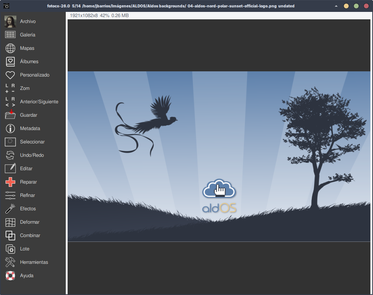373x295 pixels.
Task: Select the Undo/Redo label
Action: (32, 155)
